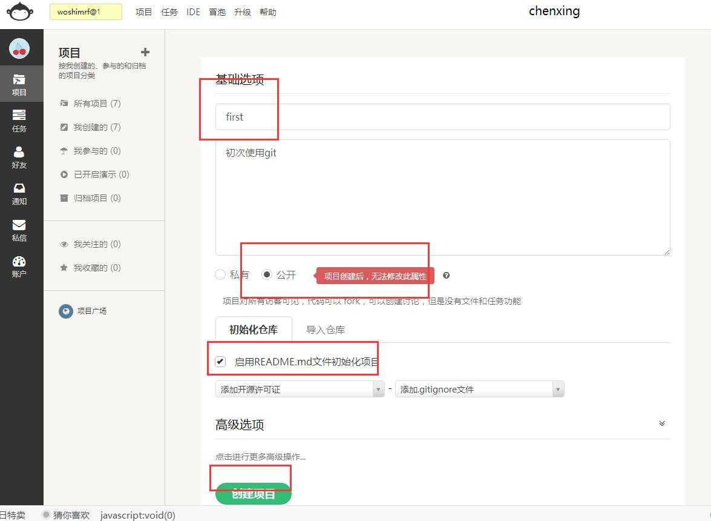The image size is (711, 521).
Task: Click the 点击进行更多高级操作... text
Action: tap(260, 457)
